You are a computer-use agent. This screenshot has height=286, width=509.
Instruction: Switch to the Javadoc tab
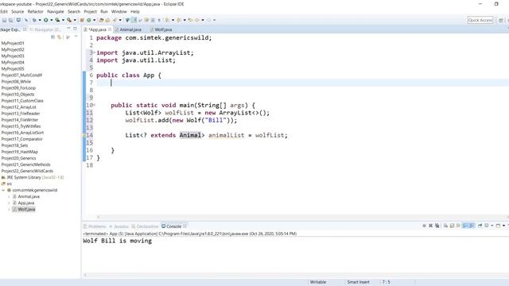pyautogui.click(x=119, y=226)
